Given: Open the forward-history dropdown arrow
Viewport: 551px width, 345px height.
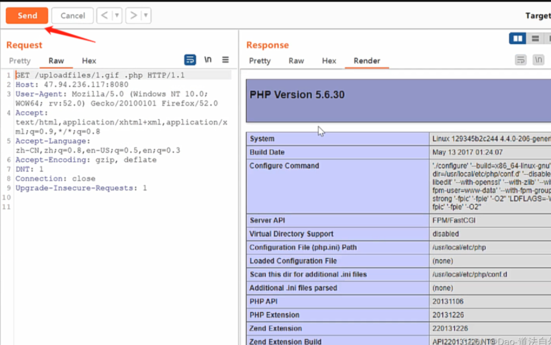Looking at the screenshot, I should (146, 16).
